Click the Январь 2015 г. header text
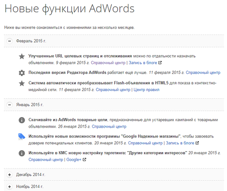This screenshot has height=191, width=227. 30,105
